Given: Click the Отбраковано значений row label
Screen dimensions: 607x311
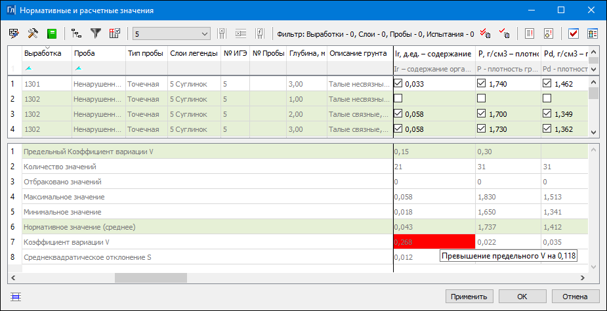Looking at the screenshot, I should 62,182.
